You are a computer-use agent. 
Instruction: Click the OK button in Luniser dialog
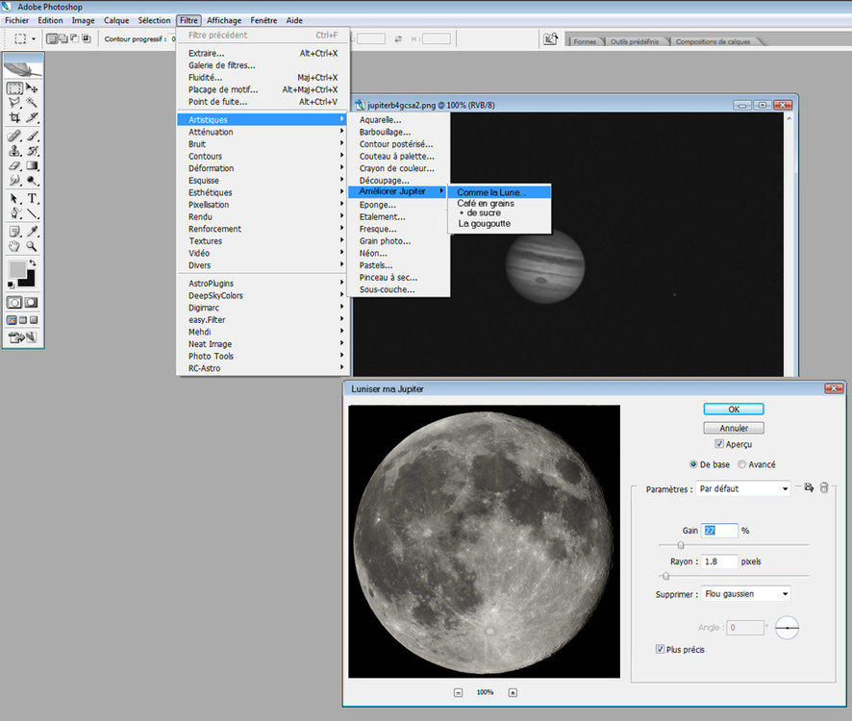point(734,409)
